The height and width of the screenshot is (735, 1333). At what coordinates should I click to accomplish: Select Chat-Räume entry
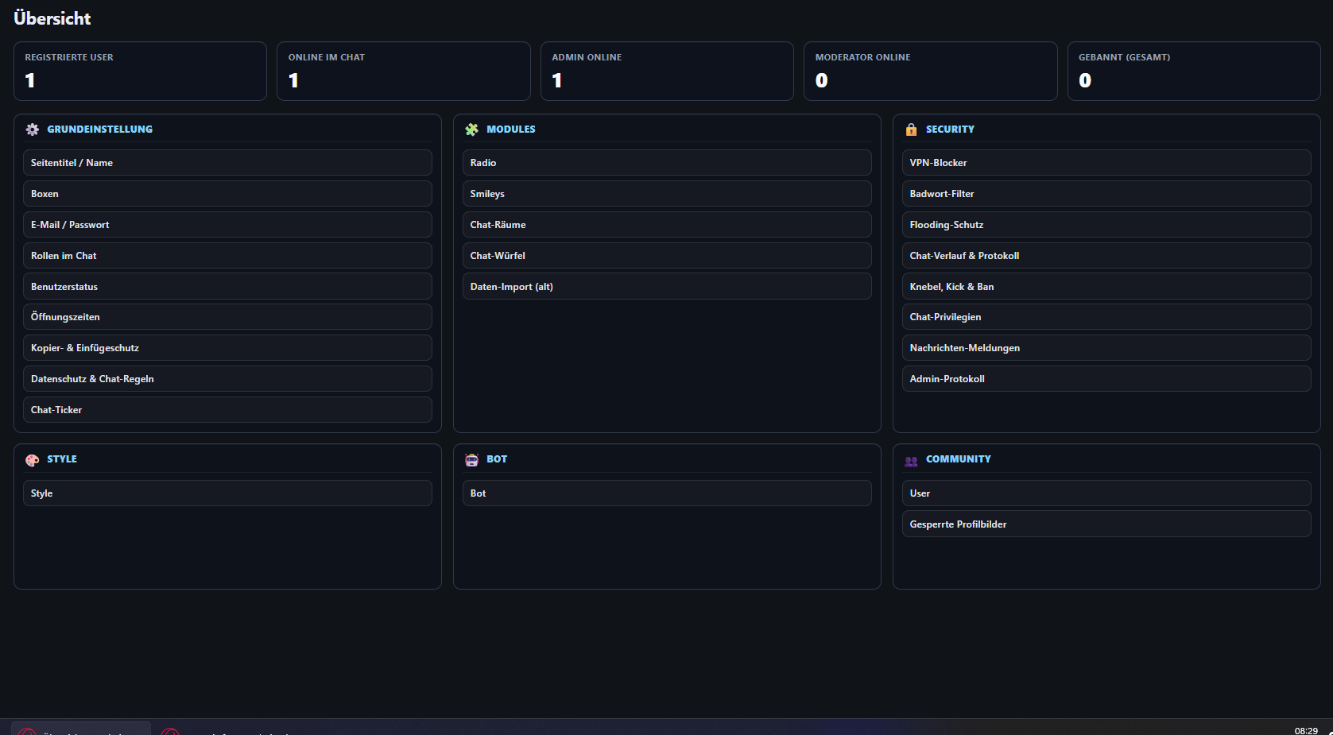point(667,225)
